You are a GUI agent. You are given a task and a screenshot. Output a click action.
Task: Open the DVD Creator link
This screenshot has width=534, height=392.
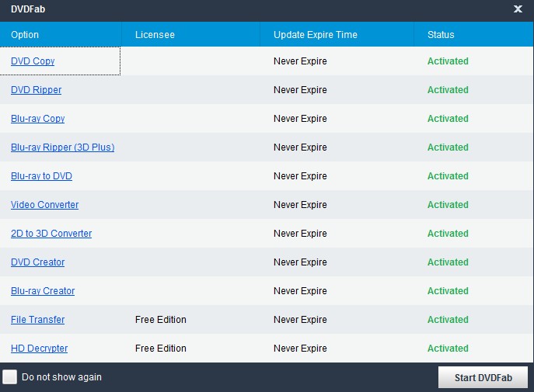pos(38,262)
